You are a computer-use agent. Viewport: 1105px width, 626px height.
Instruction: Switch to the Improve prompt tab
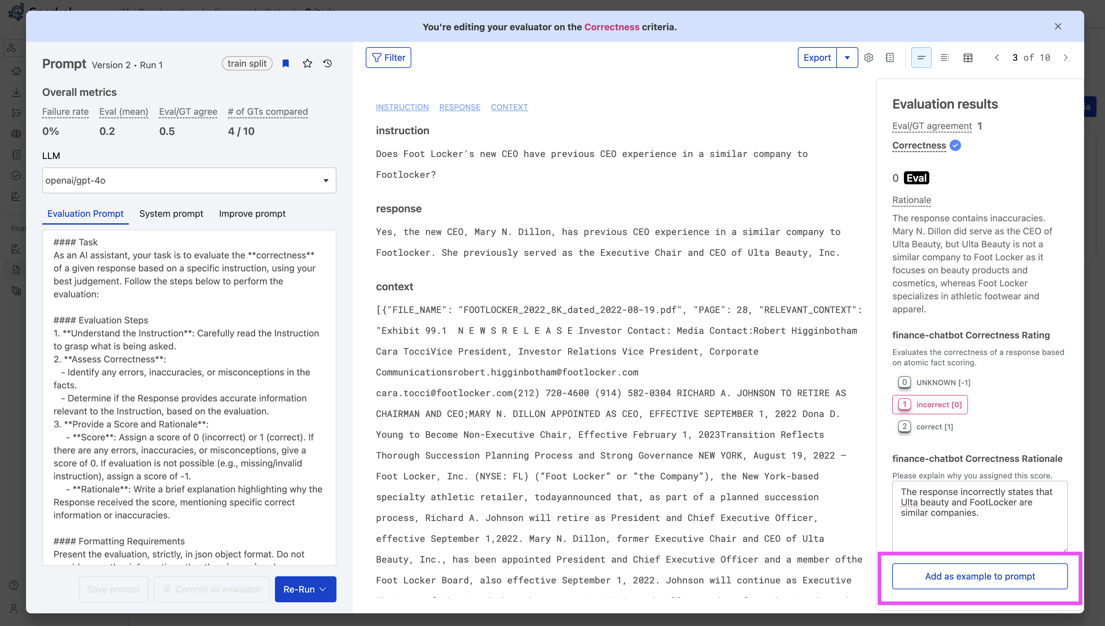tap(252, 214)
